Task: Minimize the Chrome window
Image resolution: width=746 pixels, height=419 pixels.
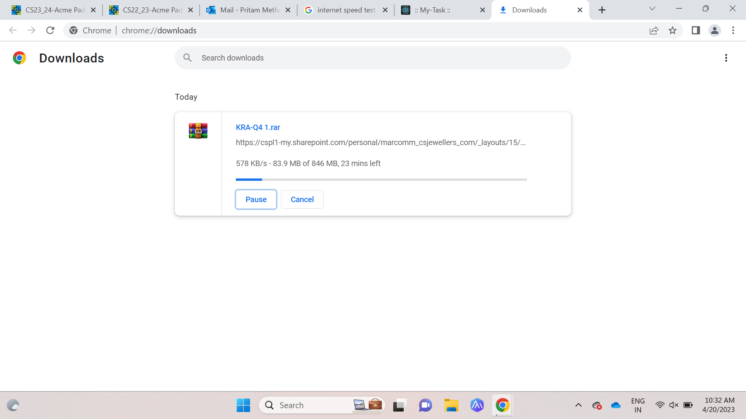Action: [679, 9]
